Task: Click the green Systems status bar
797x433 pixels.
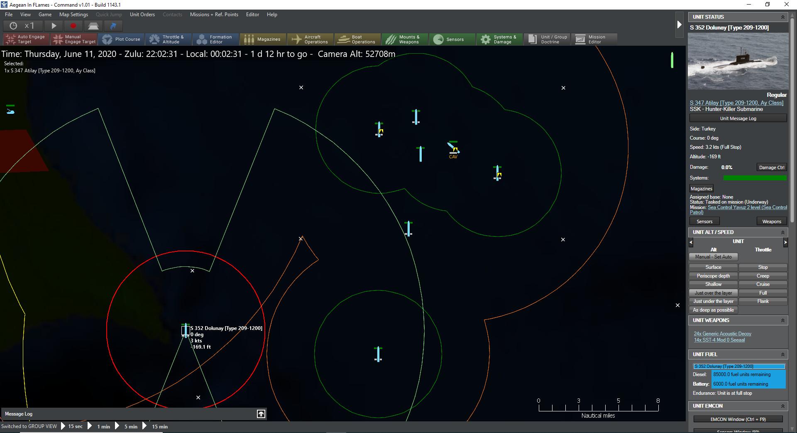Action: click(x=755, y=178)
